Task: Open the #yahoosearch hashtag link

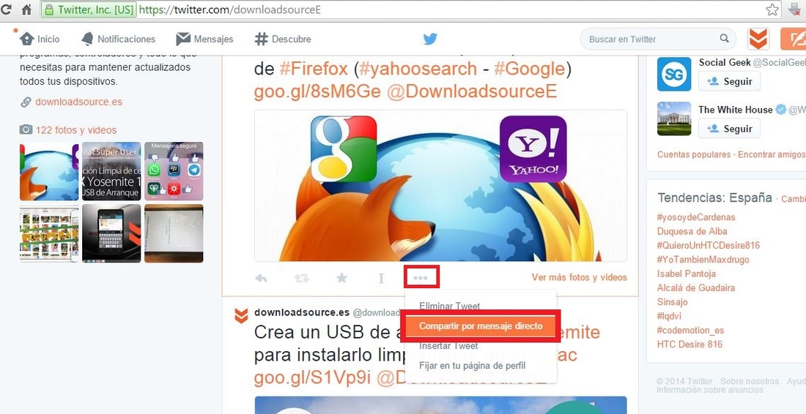Action: pos(418,69)
